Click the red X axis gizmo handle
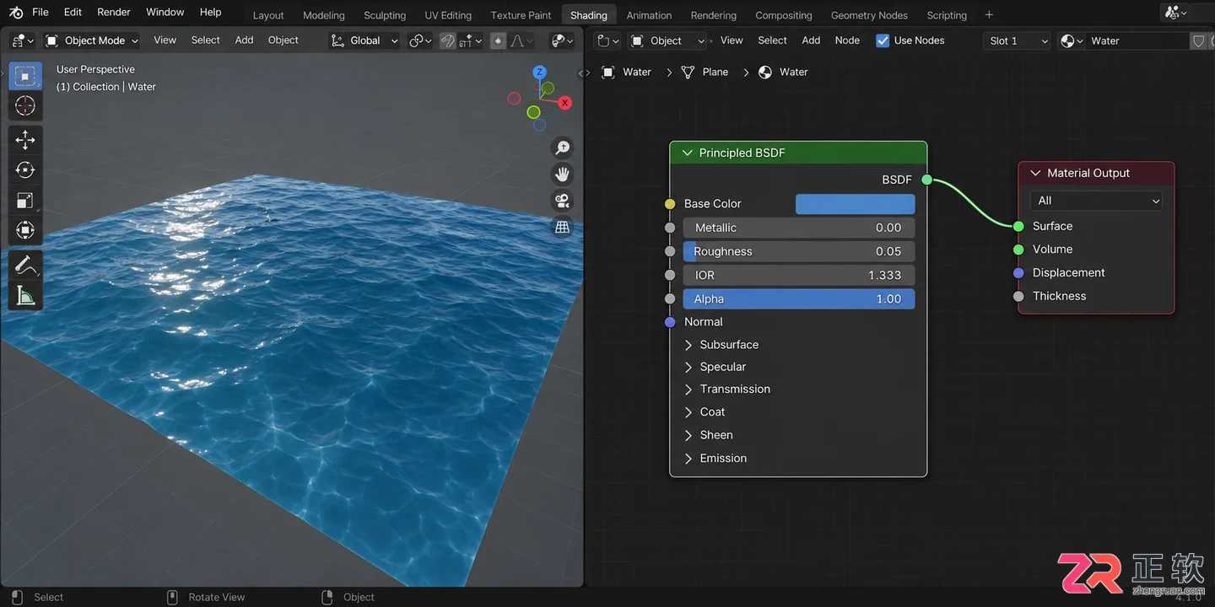The image size is (1215, 607). click(564, 103)
